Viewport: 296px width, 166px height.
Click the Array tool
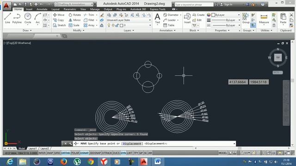click(x=89, y=25)
